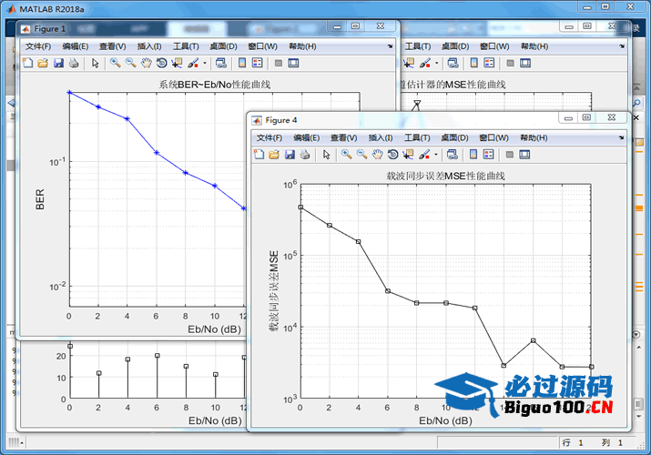Open 查看(V) menu in Figure 4
Viewport: 651px width, 455px height.
[x=344, y=137]
